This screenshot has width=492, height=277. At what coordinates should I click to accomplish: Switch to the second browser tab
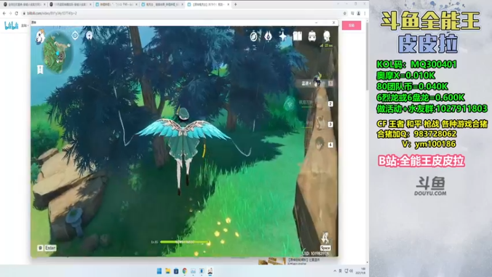pyautogui.click(x=70, y=4)
